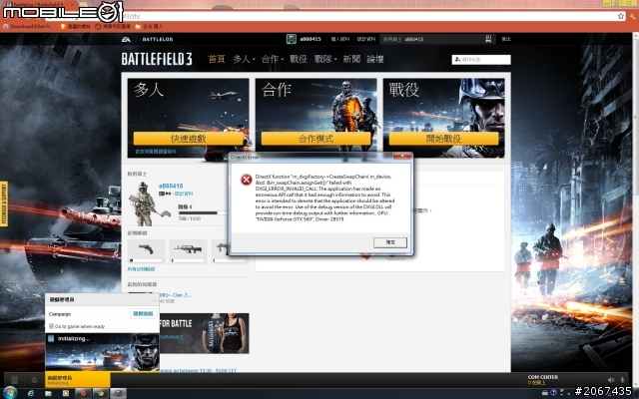Open the FOR BATTLE t-shirt banner
This screenshot has height=399, width=639.
[x=204, y=333]
